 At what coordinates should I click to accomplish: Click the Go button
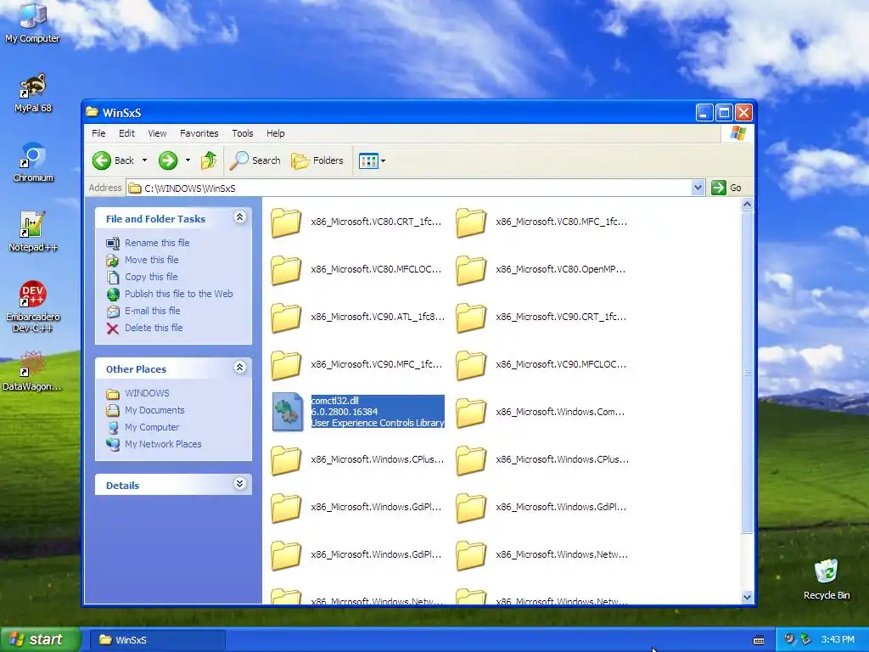pyautogui.click(x=727, y=188)
